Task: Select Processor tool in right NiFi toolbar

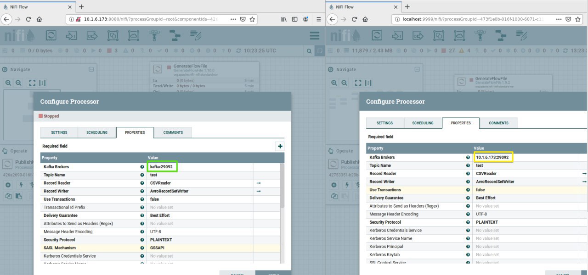Action: [377, 35]
